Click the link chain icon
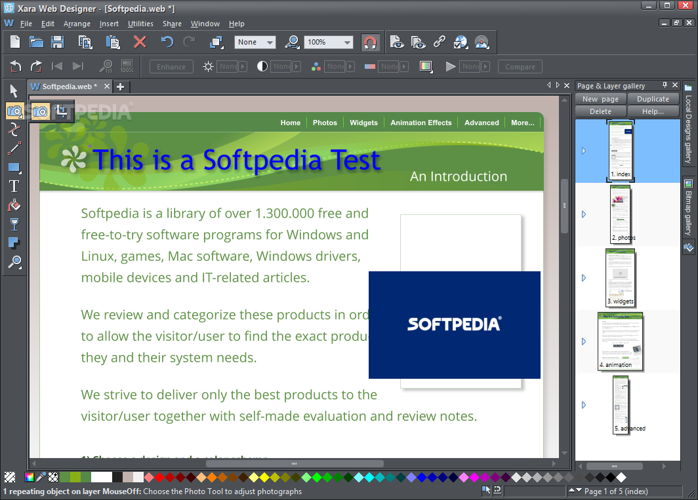Viewport: 698px width, 500px height. coord(440,42)
